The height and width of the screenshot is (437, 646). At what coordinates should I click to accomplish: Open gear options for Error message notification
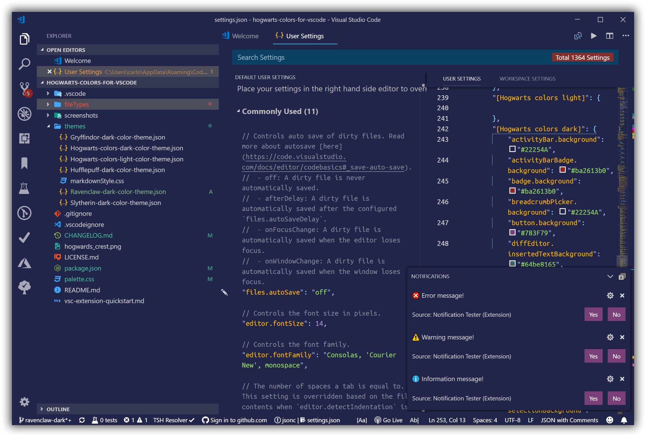point(610,295)
